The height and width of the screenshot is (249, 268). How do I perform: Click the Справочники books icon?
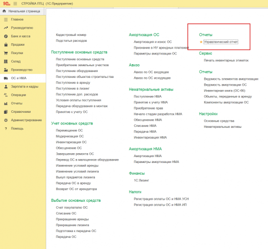coord(6,112)
